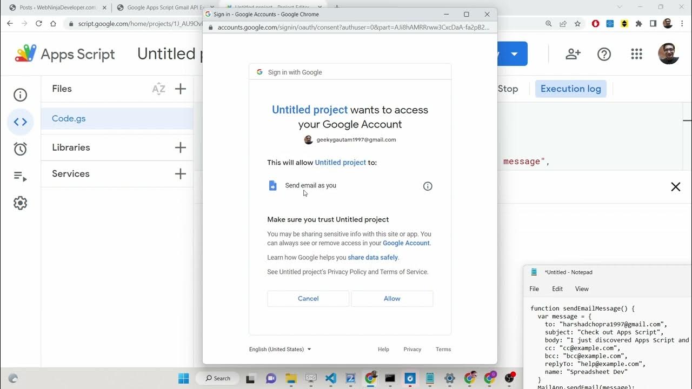The width and height of the screenshot is (692, 389).
Task: Open the Overview info icon in sidebar
Action: 21,95
